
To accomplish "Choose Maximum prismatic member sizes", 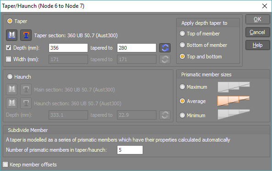I will (x=182, y=87).
